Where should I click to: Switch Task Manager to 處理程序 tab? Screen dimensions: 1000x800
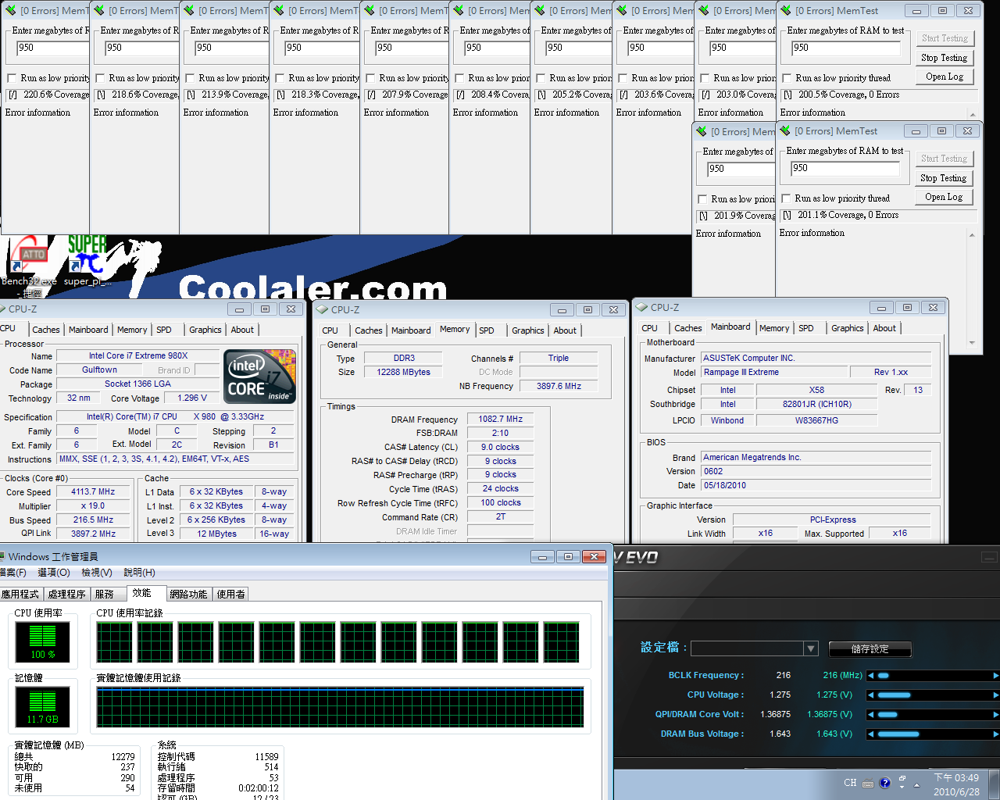point(67,595)
